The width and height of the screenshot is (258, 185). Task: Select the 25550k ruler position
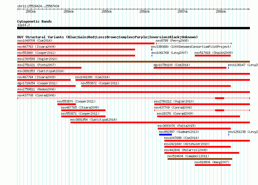(x=107, y=12)
